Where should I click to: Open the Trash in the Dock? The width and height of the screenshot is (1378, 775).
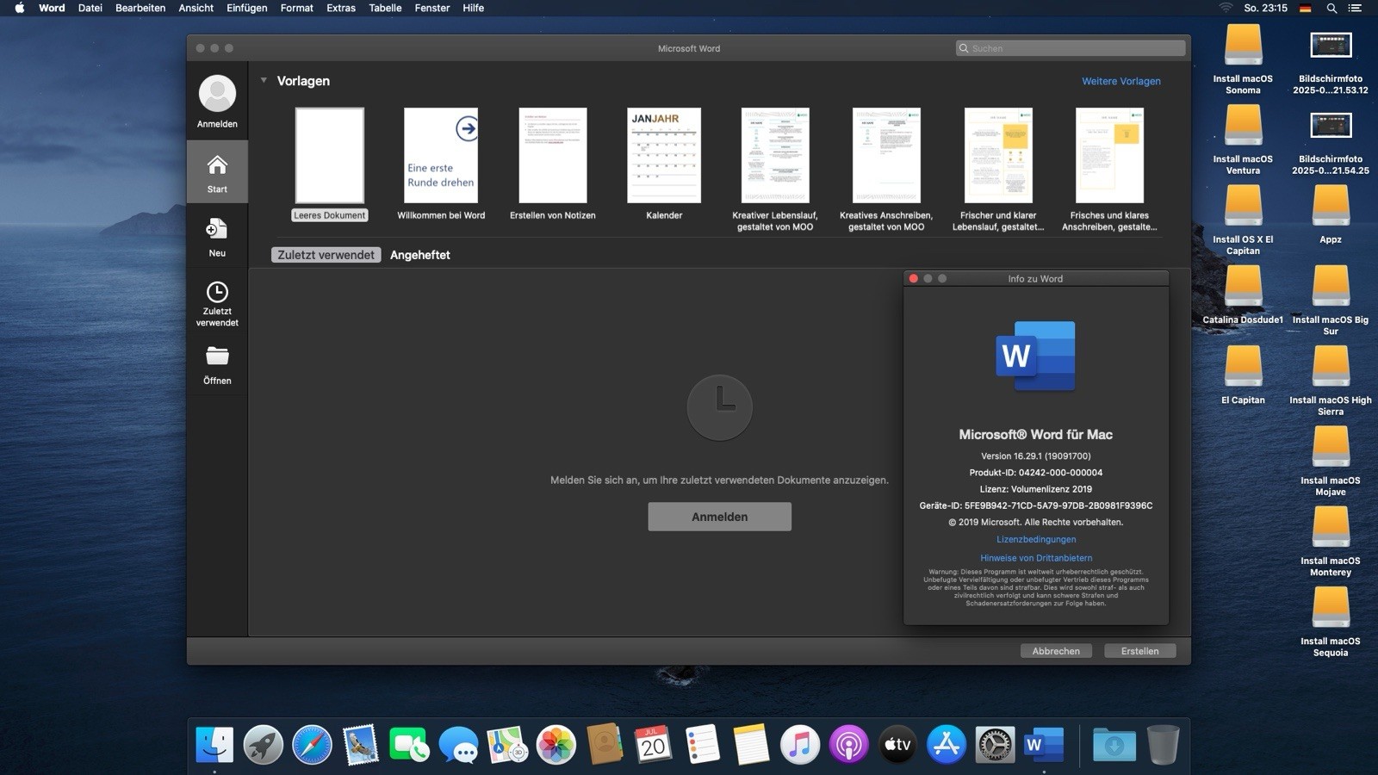(x=1163, y=745)
